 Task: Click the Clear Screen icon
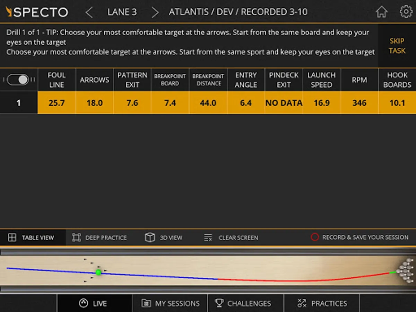[x=208, y=237]
